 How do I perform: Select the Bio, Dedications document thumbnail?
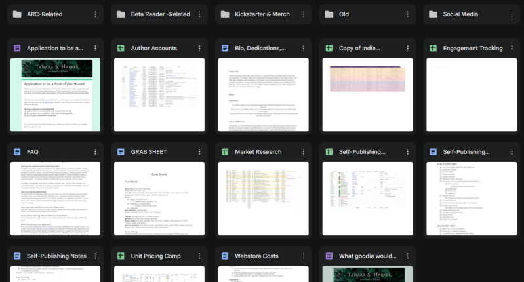pos(264,95)
